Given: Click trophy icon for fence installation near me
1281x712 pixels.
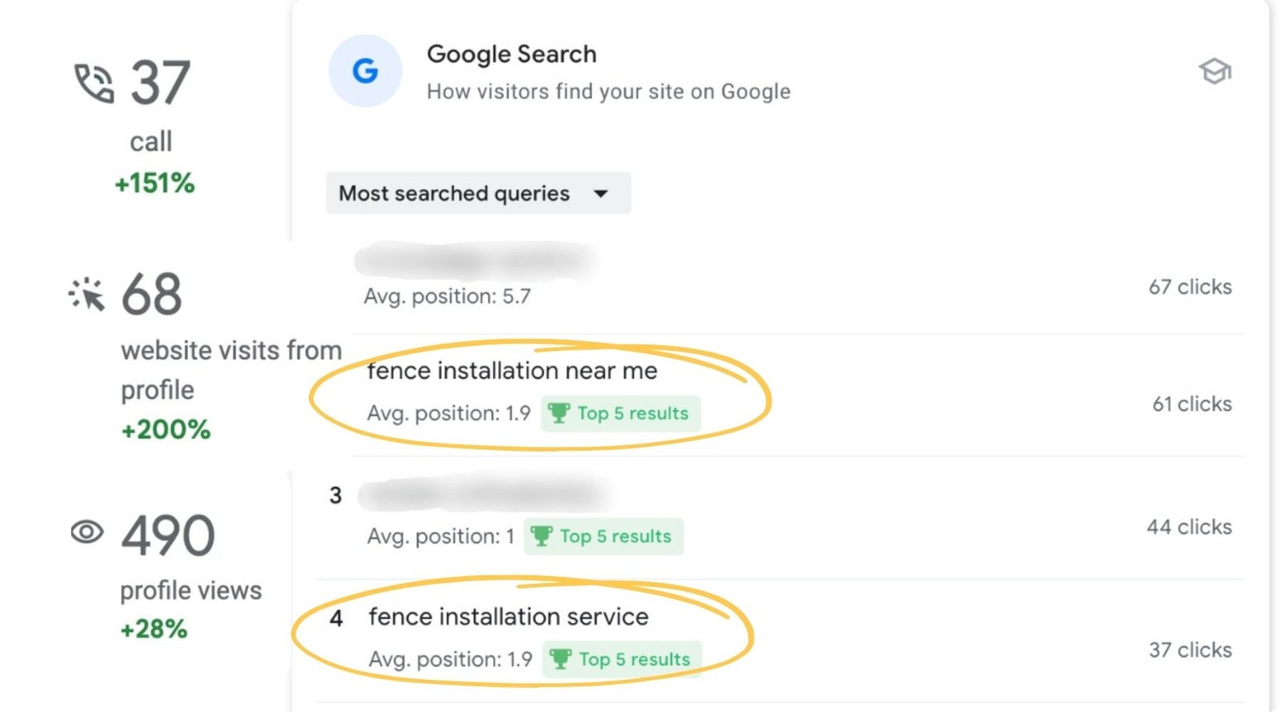Looking at the screenshot, I should pos(558,413).
